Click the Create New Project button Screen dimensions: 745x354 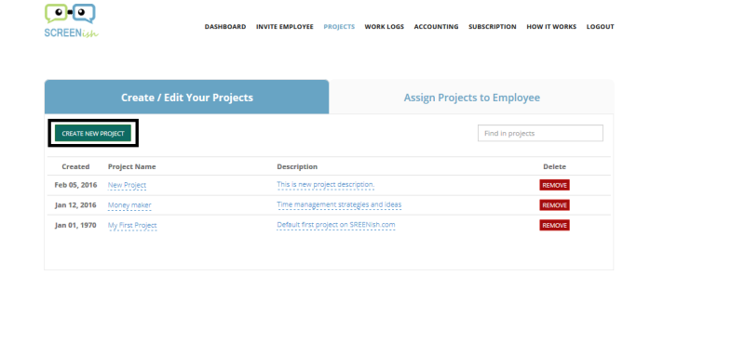93,134
